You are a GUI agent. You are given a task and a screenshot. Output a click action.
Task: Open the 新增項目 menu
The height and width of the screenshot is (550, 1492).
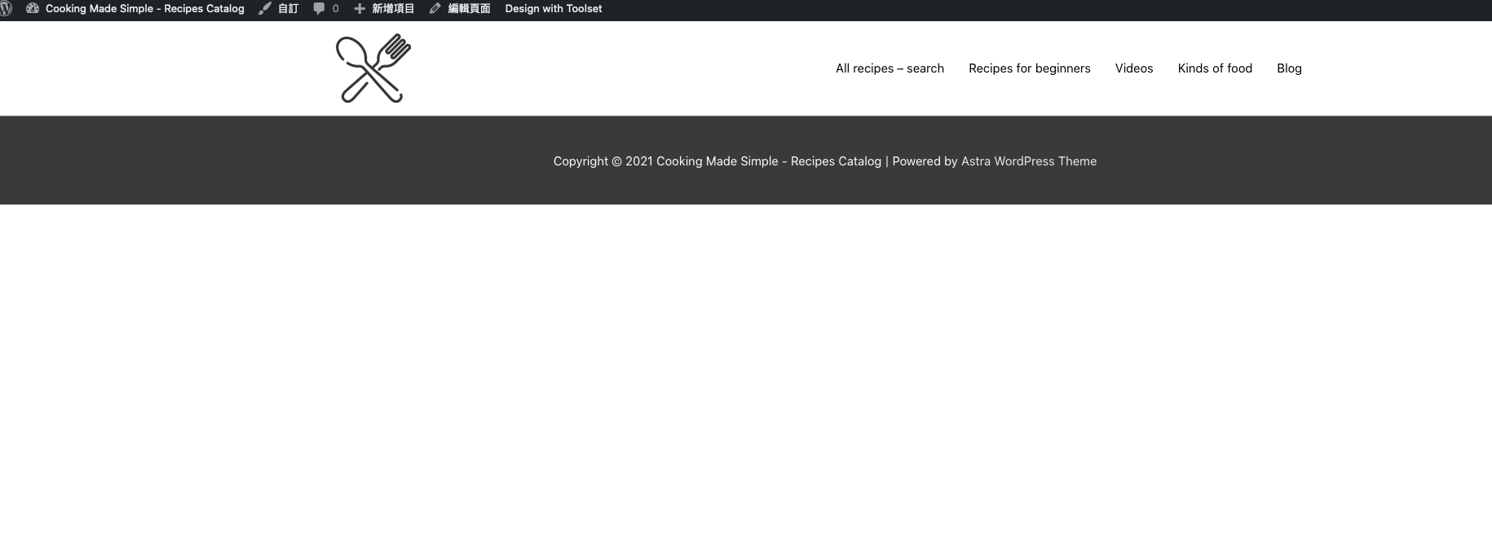[x=393, y=9]
